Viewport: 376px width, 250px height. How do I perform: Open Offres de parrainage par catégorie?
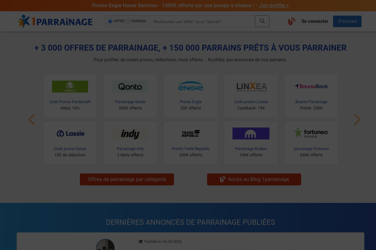(127, 179)
